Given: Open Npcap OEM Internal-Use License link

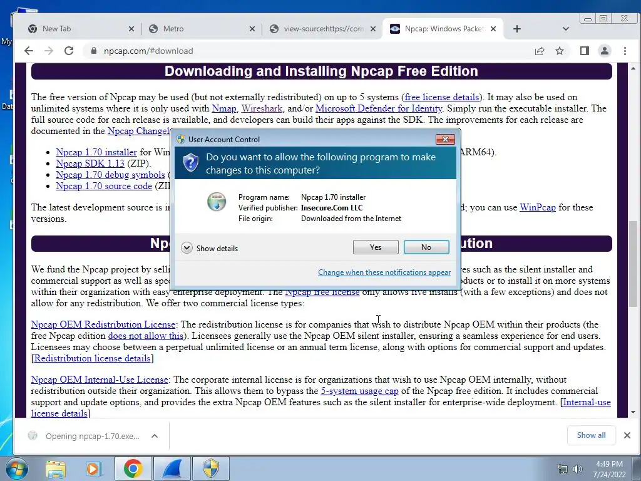Looking at the screenshot, I should 100,380.
